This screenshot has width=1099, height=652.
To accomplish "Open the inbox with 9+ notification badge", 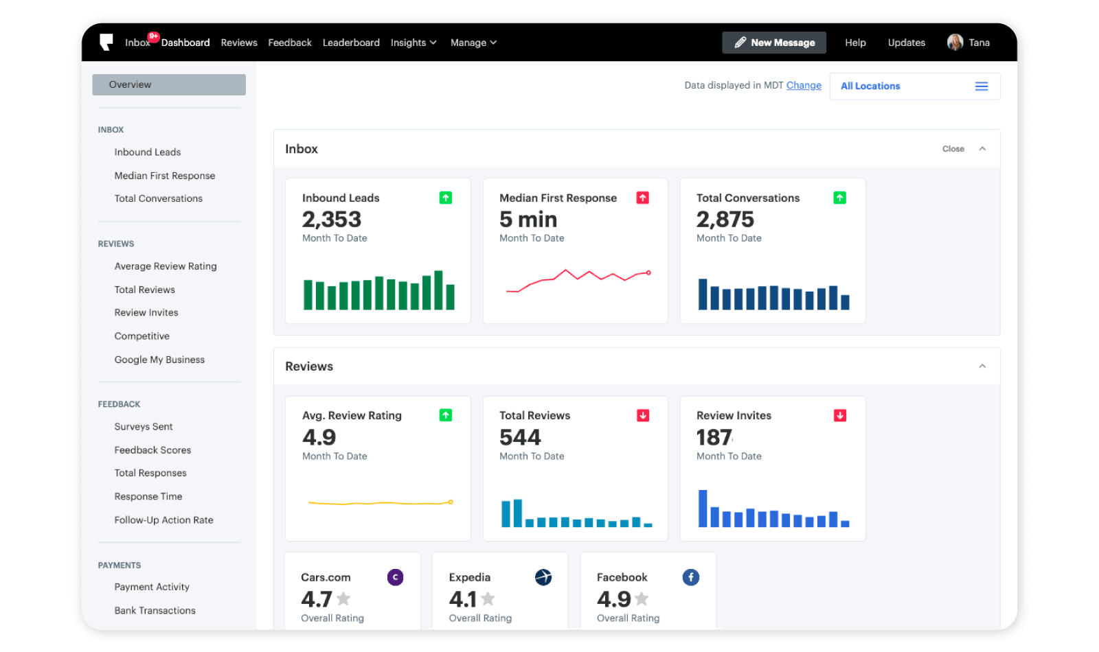I will (x=137, y=42).
